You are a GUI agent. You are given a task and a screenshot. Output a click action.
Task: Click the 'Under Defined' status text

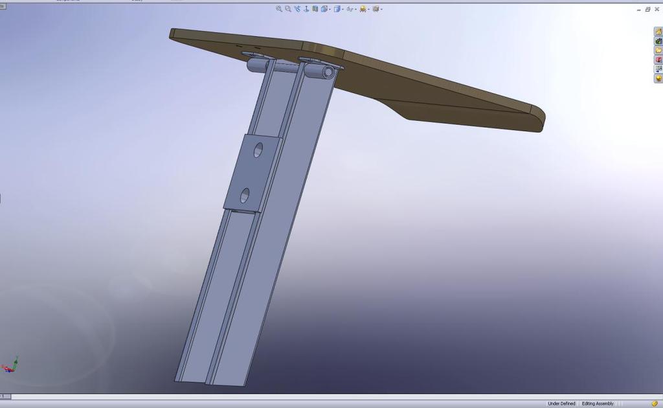pyautogui.click(x=561, y=403)
